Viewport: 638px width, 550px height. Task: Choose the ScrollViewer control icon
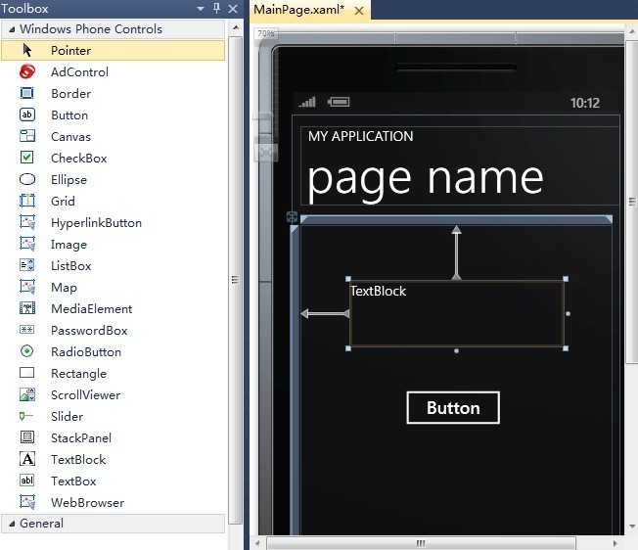point(26,394)
